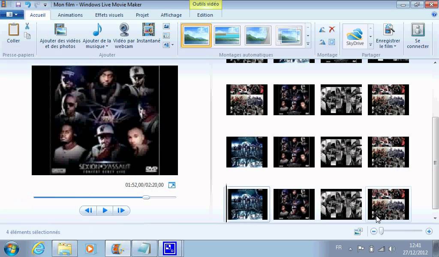Click the Coller paste icon
Screen dimensions: 439x257
tap(13, 30)
